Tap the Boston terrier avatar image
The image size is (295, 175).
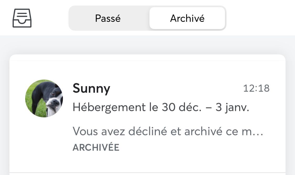coord(44,98)
